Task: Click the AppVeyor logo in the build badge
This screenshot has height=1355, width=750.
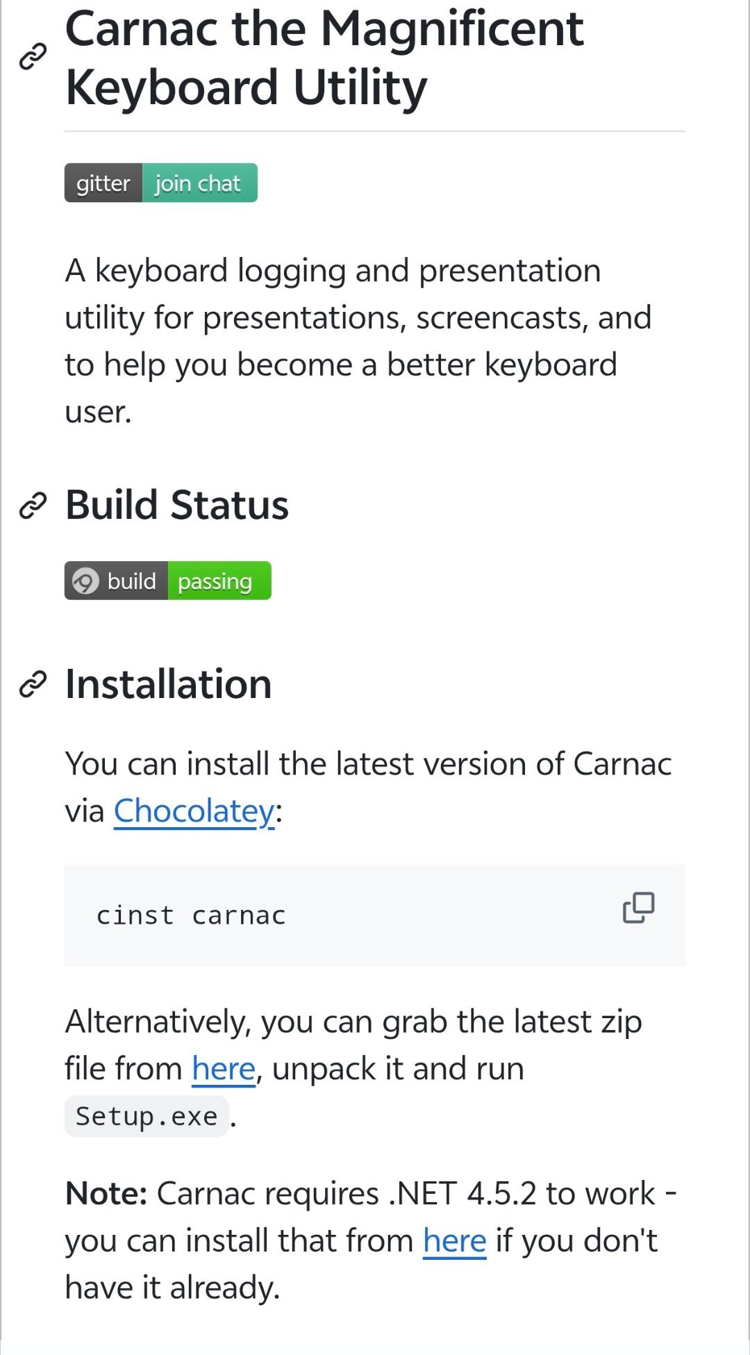Action: click(x=86, y=581)
